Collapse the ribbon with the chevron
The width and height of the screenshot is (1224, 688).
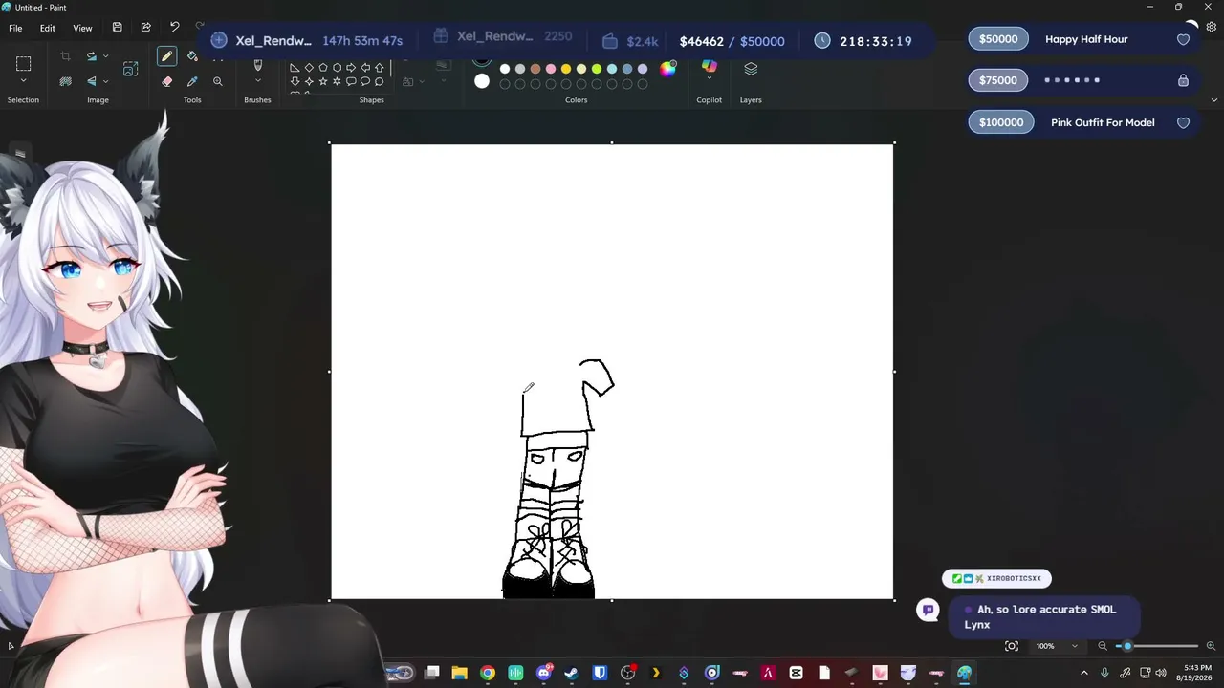click(1213, 99)
